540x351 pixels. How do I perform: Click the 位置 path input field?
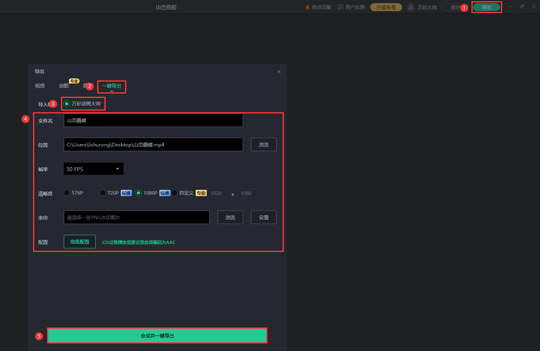point(153,144)
